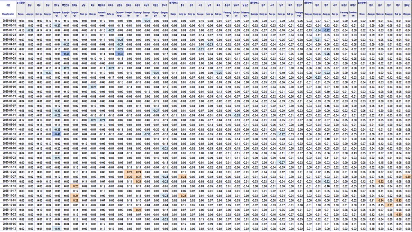The image size is (412, 232).
Task: Select the Classification header cell
Action: (x=8, y=14)
